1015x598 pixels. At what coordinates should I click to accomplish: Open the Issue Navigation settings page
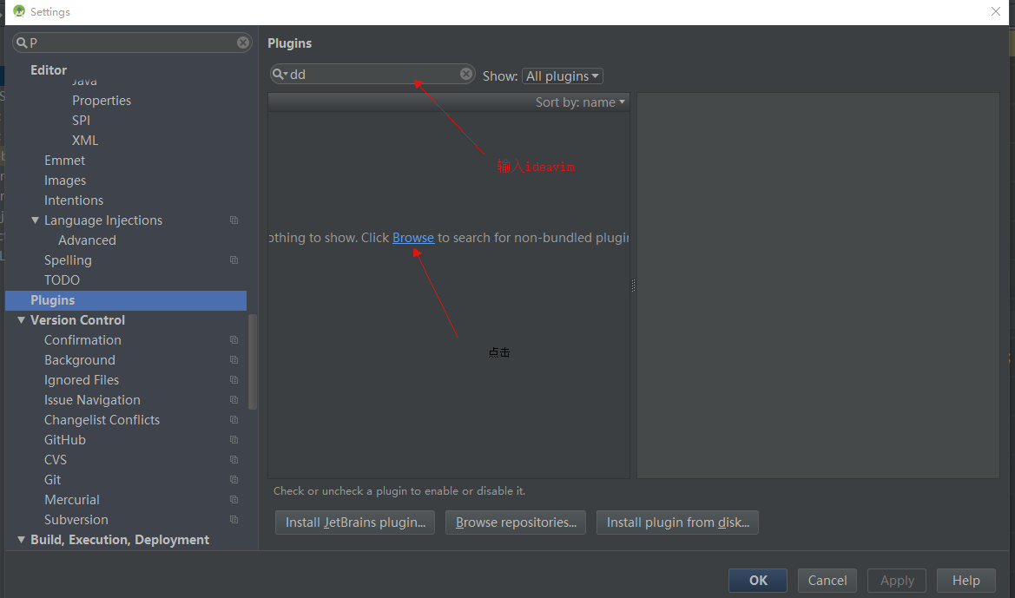92,400
